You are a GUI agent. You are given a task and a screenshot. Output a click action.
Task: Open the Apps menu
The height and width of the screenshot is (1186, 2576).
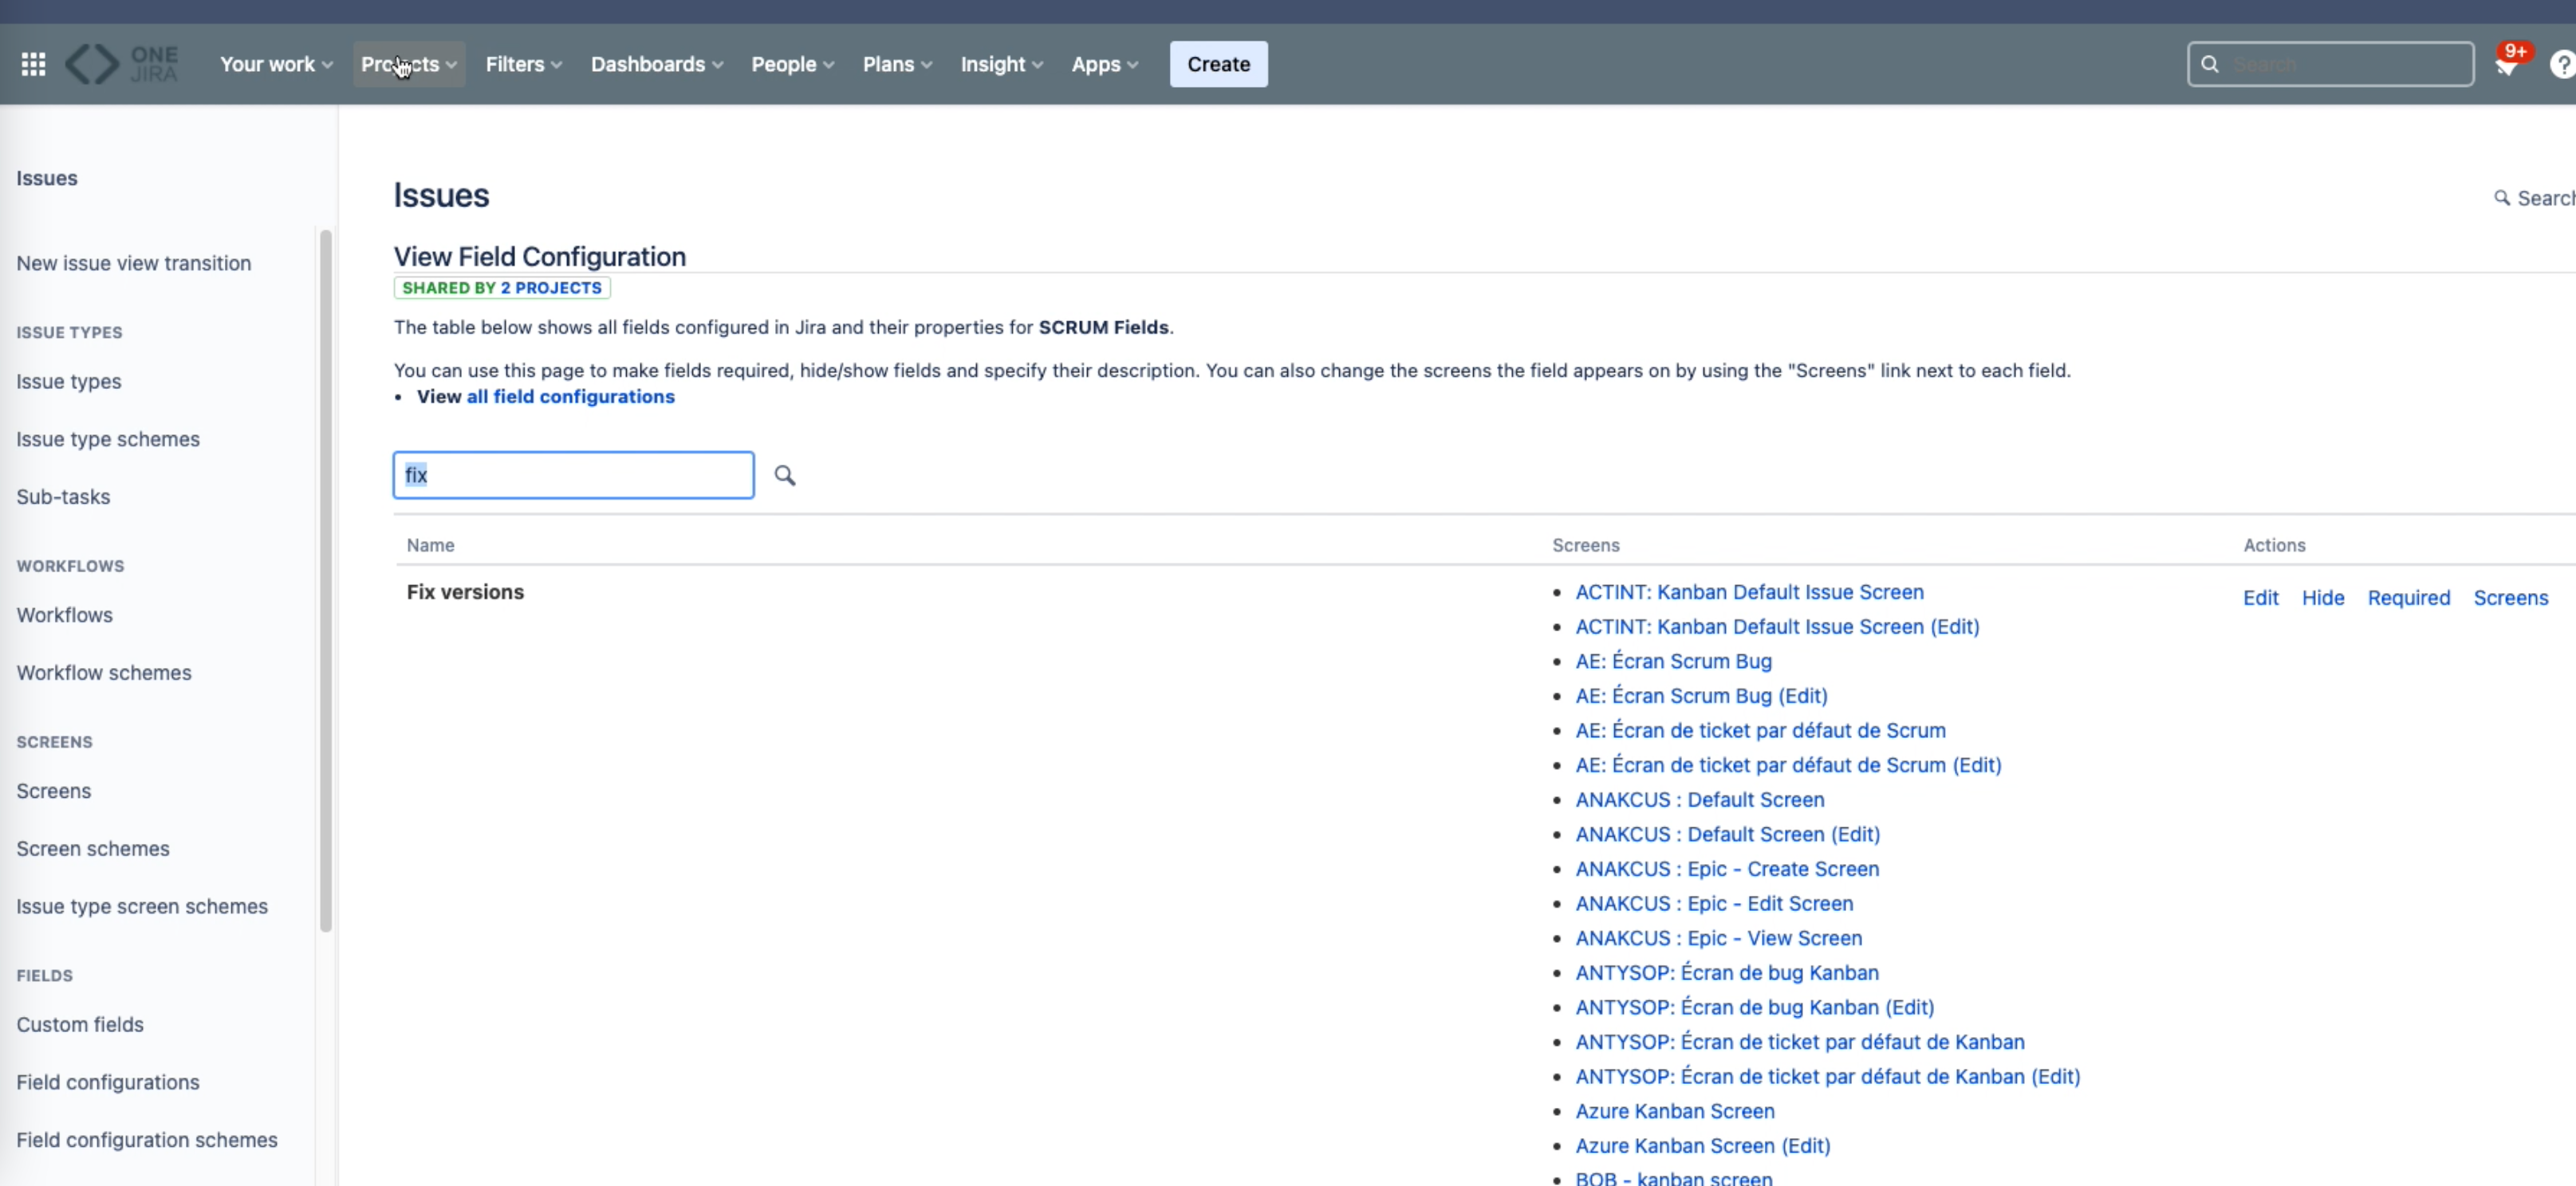point(1104,64)
